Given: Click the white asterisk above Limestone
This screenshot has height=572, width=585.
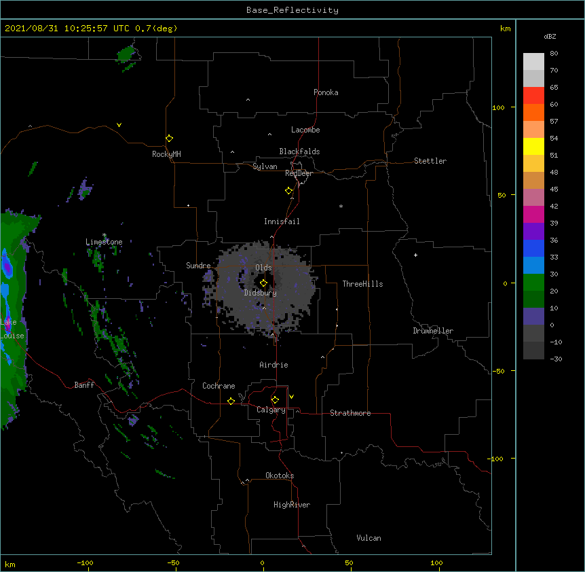Looking at the screenshot, I should click(x=105, y=235).
